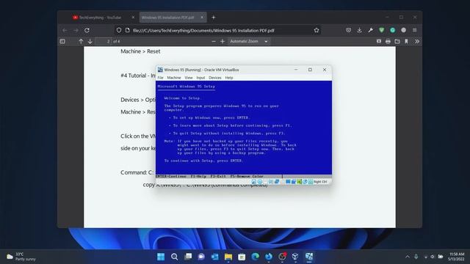Launch Microsoft Edge from taskbar
470x264 pixels.
pos(255,257)
